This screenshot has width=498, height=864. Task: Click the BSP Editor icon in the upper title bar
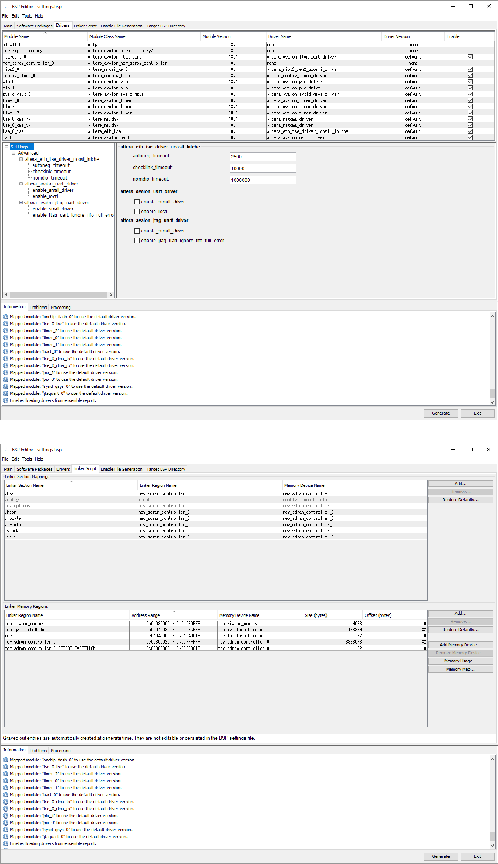point(7,7)
